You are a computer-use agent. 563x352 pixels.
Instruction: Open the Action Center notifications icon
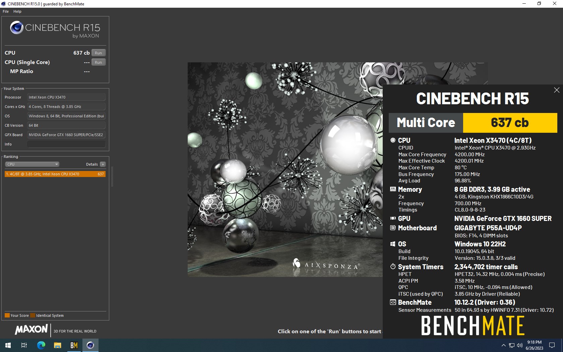[552, 345]
